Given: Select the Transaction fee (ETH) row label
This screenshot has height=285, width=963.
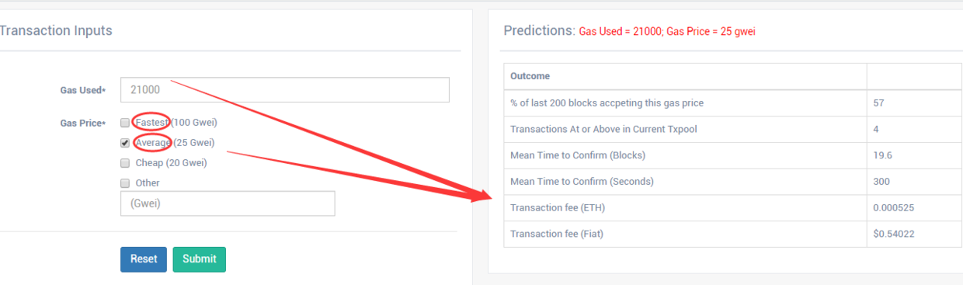Looking at the screenshot, I should (x=558, y=208).
